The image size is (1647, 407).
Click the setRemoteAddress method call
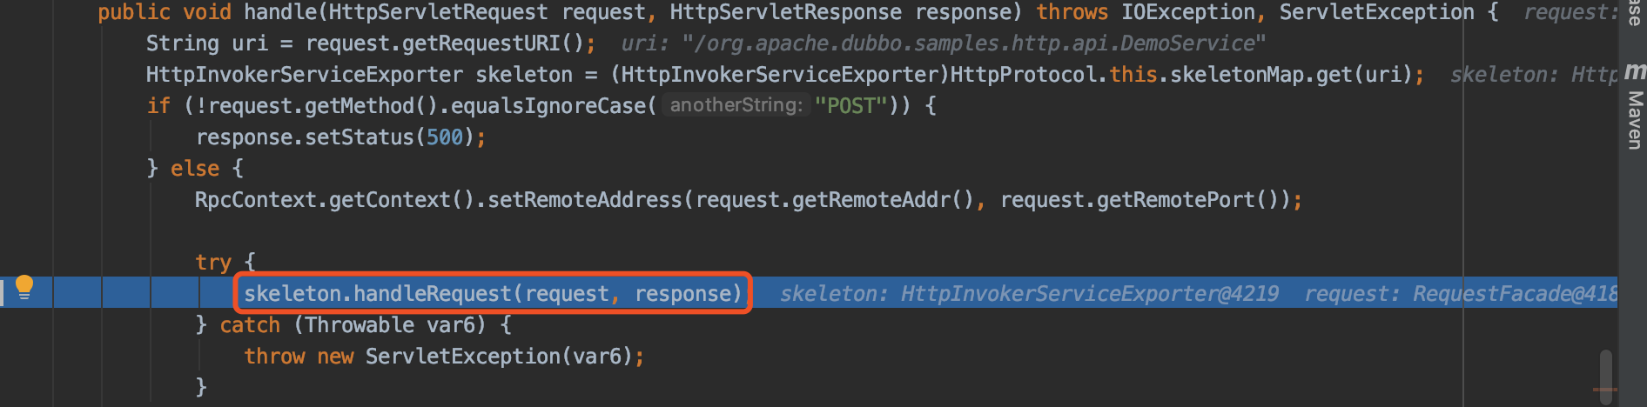(585, 200)
